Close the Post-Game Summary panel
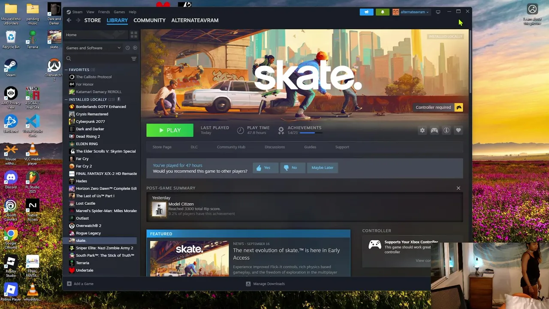The width and height of the screenshot is (549, 309). pyautogui.click(x=459, y=188)
